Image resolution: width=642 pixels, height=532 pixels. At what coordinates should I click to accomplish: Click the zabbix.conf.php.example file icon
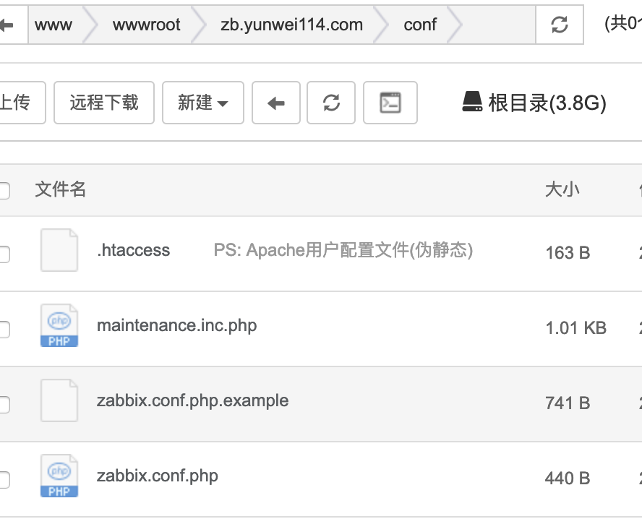59,400
